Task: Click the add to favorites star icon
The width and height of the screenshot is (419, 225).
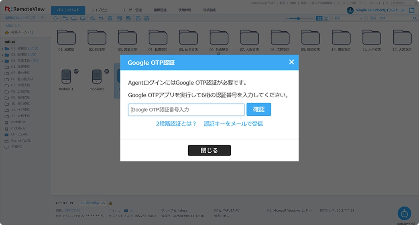Action: pyautogui.click(x=92, y=18)
